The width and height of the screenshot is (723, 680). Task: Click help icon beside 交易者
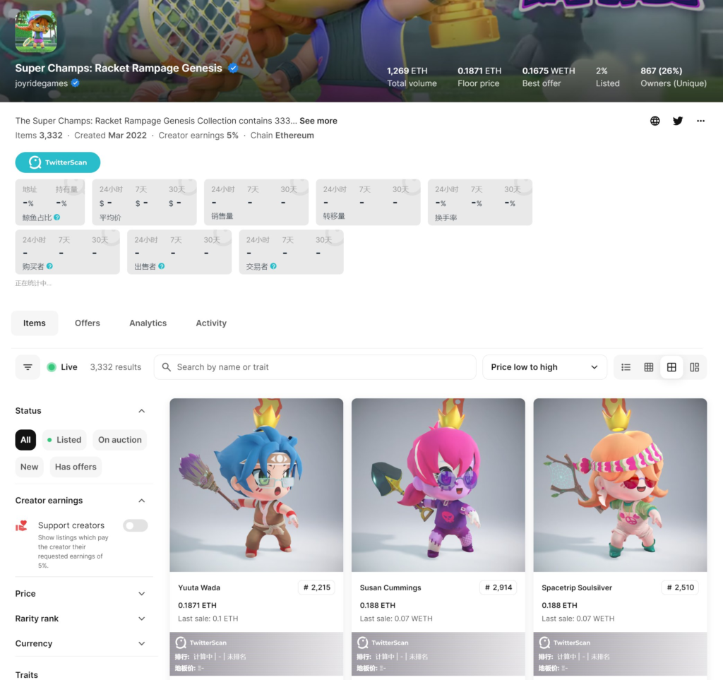273,266
